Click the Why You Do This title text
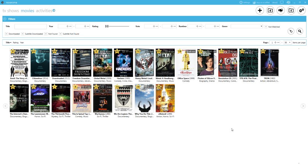 click(144, 114)
